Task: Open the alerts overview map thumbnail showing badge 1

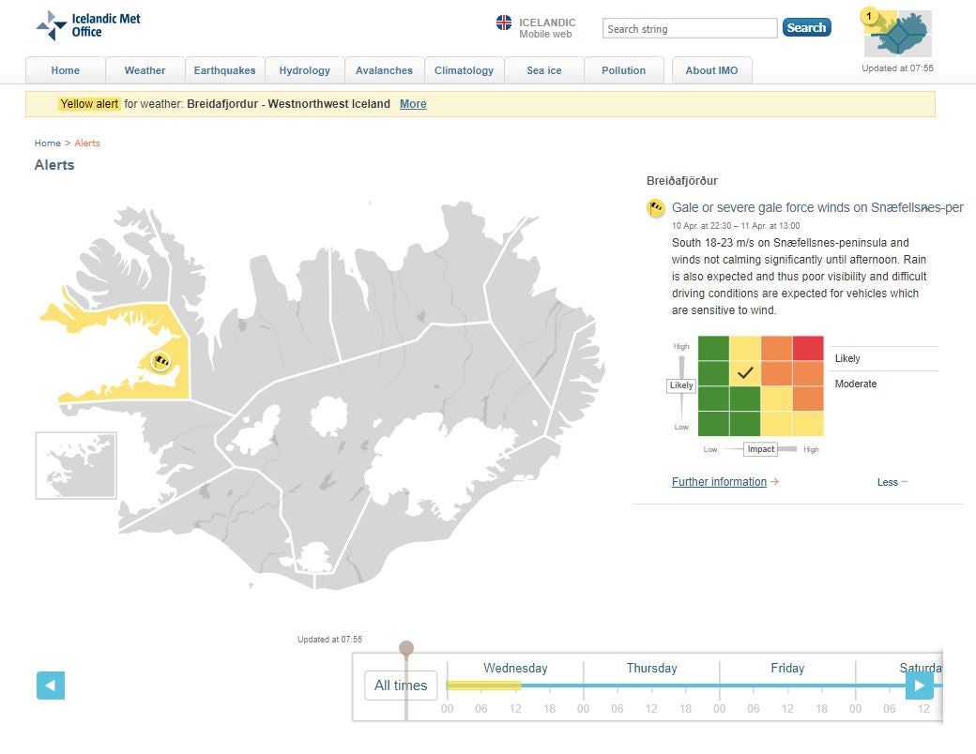Action: coord(899,31)
